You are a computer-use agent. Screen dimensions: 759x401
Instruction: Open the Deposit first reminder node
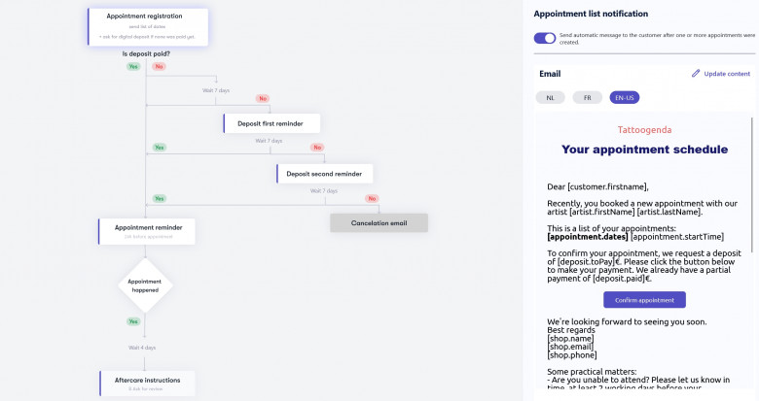click(x=271, y=123)
